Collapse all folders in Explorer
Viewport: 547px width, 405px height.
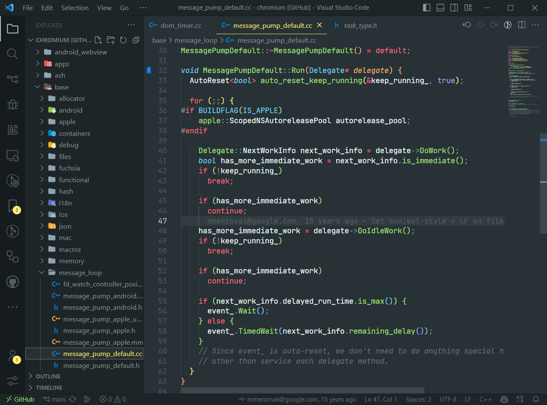(136, 40)
